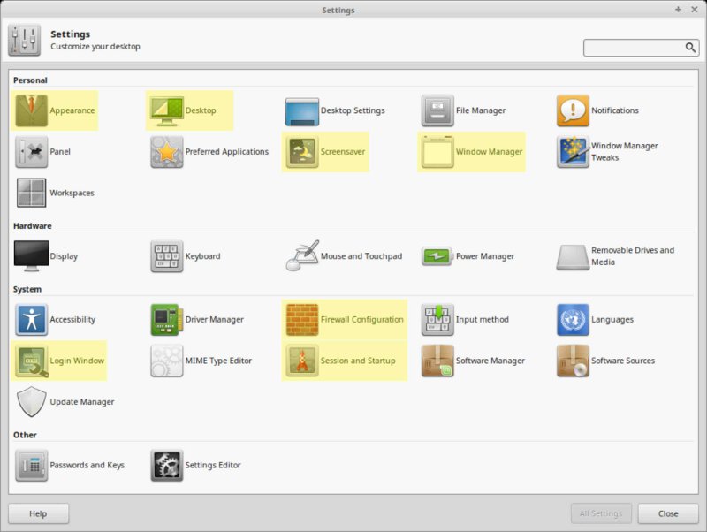Open Desktop settings with green monitor icon
The image size is (707, 532).
(166, 110)
